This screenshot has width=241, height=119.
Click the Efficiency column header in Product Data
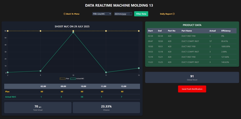[226, 31]
